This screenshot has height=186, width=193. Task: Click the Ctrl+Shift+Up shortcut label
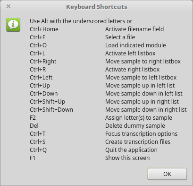tap(48, 102)
